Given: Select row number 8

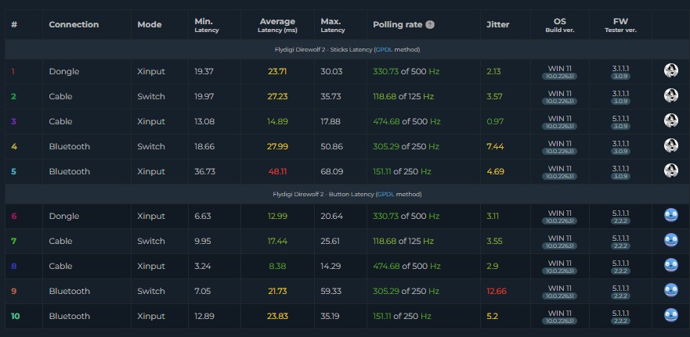Looking at the screenshot, I should tap(13, 266).
